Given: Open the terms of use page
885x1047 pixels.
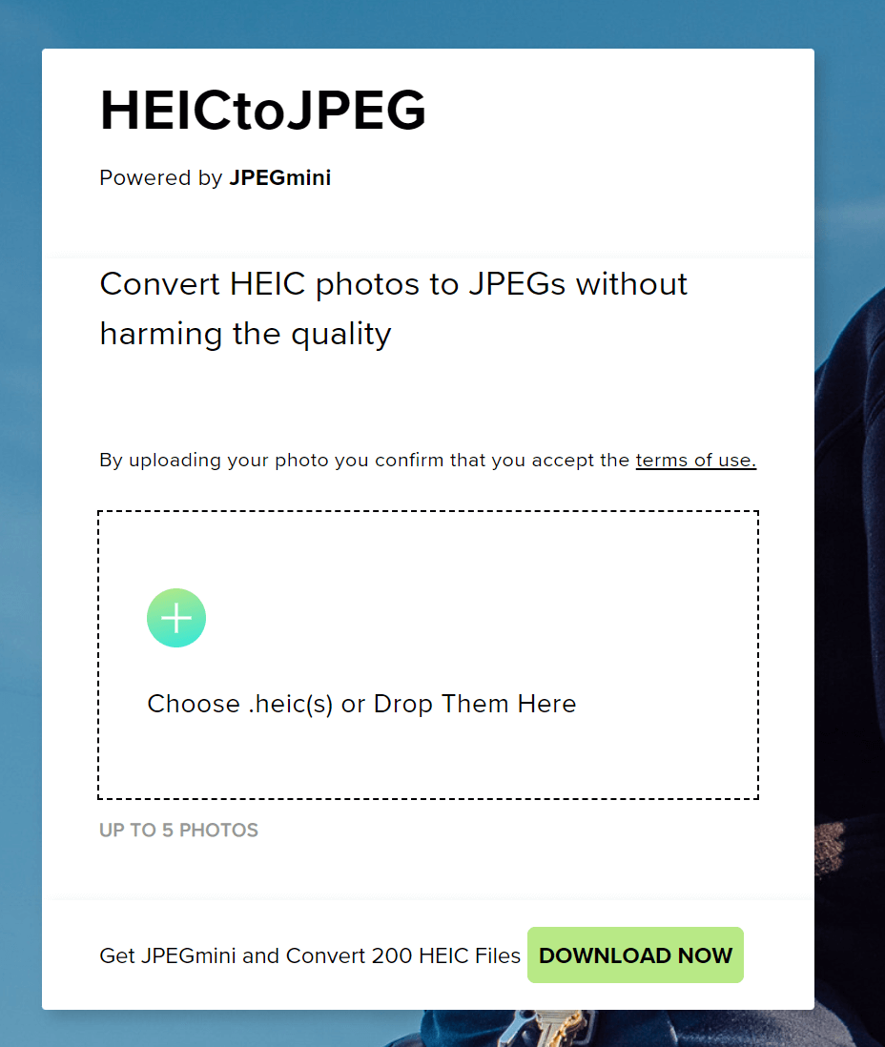Looking at the screenshot, I should pyautogui.click(x=695, y=460).
